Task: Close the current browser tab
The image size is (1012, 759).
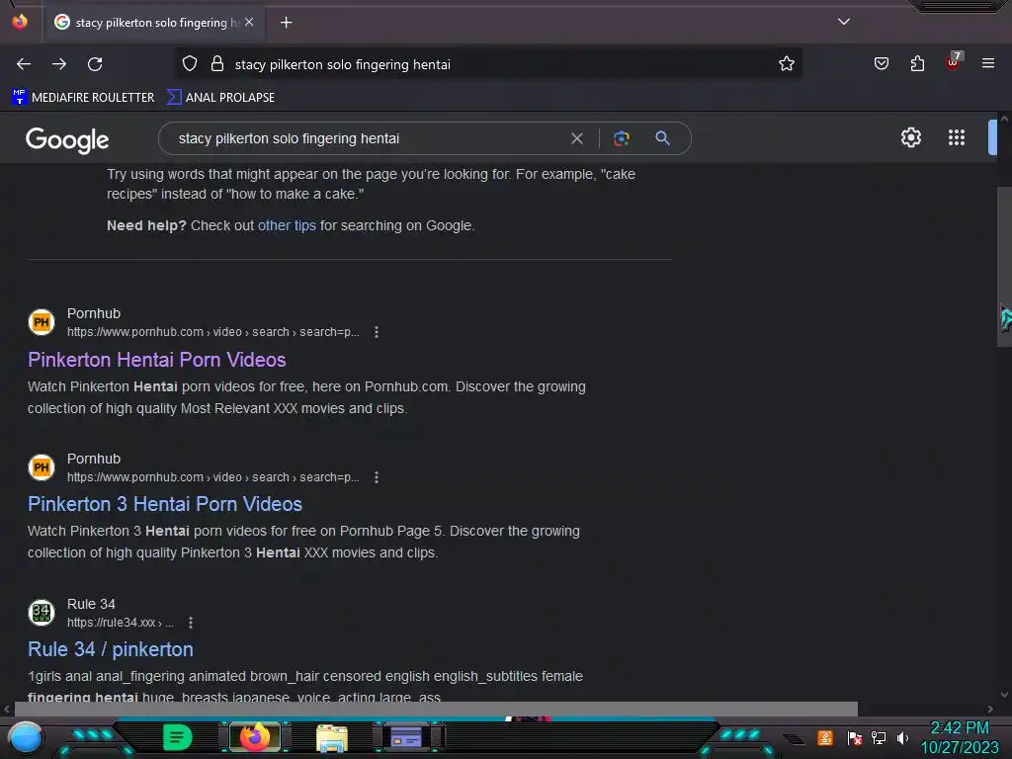Action: pos(249,22)
